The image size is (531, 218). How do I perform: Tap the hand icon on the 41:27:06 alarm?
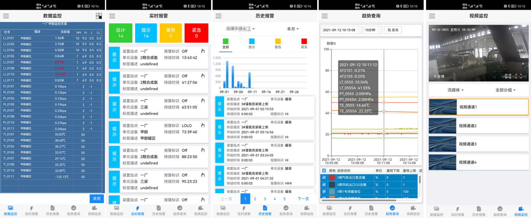(203, 76)
